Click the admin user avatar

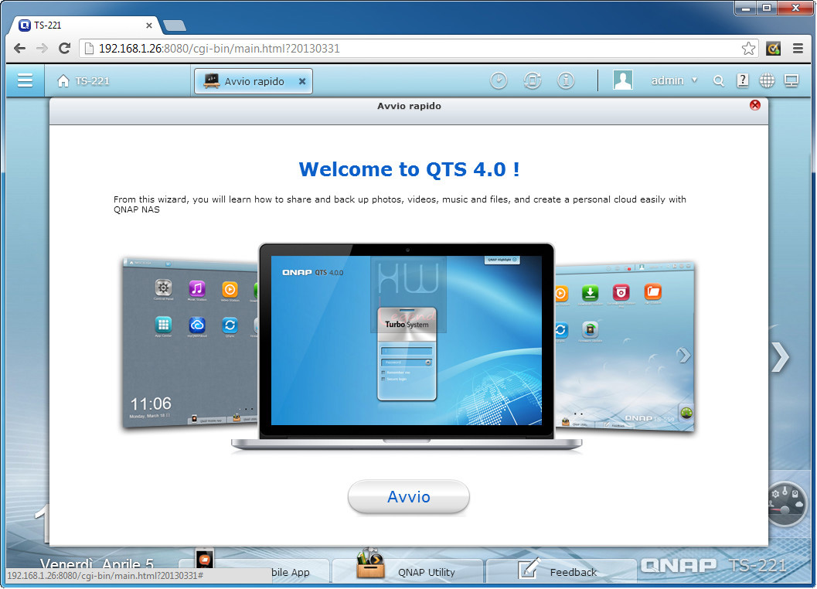623,80
